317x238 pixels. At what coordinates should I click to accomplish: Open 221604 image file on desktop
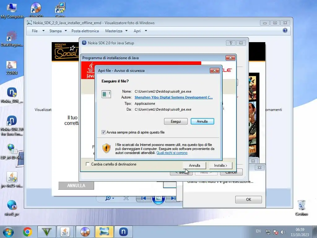point(11,68)
